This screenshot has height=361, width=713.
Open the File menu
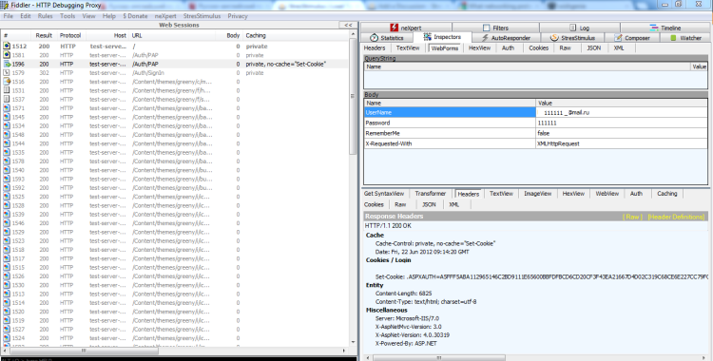click(x=9, y=16)
